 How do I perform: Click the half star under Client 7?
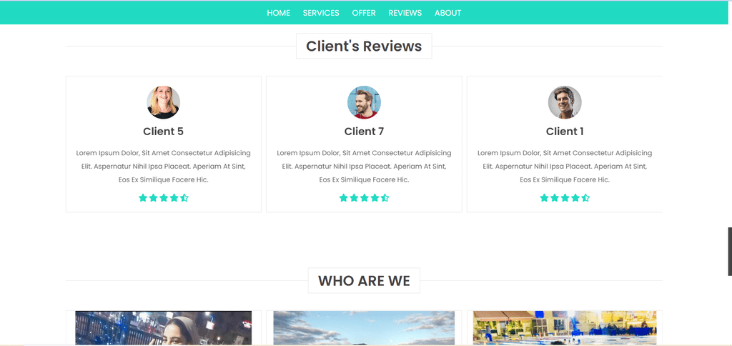(385, 198)
